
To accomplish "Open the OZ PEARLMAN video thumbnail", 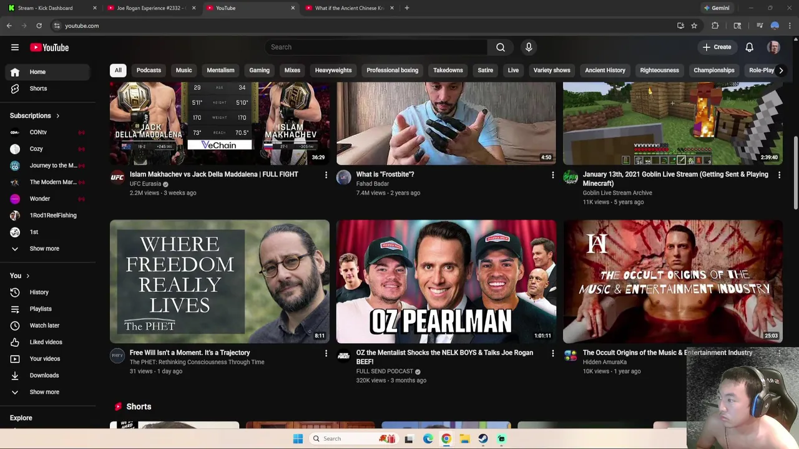I will (446, 281).
